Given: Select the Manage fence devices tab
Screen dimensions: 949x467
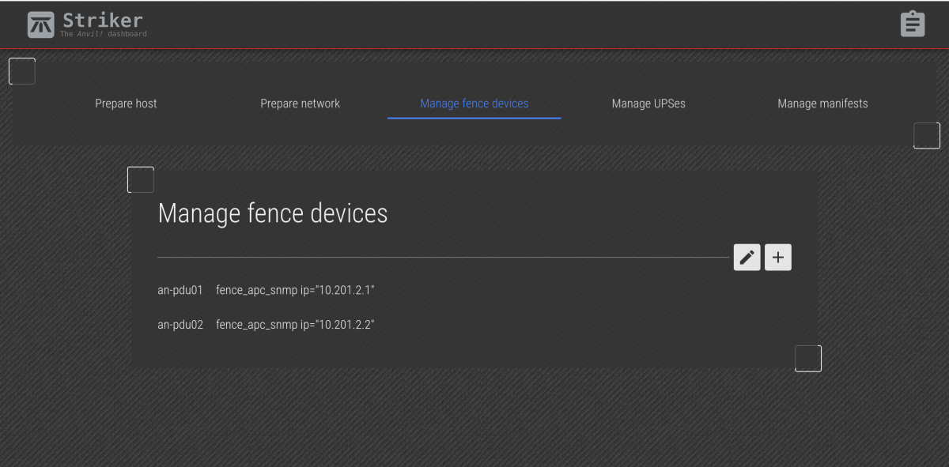Looking at the screenshot, I should (x=474, y=104).
